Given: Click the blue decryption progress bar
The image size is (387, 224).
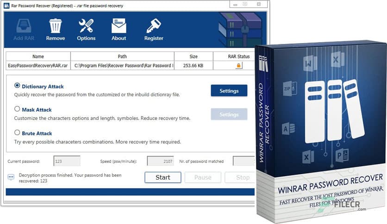Looking at the screenshot, I should [131, 192].
